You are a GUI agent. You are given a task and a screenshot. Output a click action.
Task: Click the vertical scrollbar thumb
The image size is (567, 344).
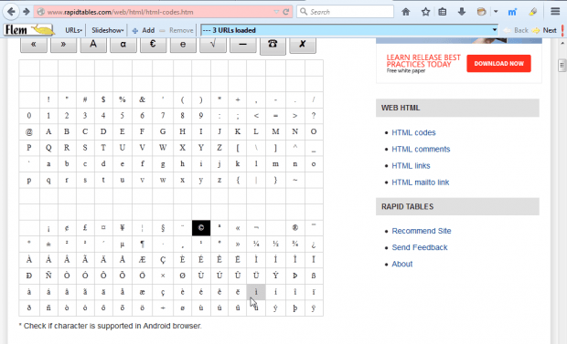tap(562, 66)
